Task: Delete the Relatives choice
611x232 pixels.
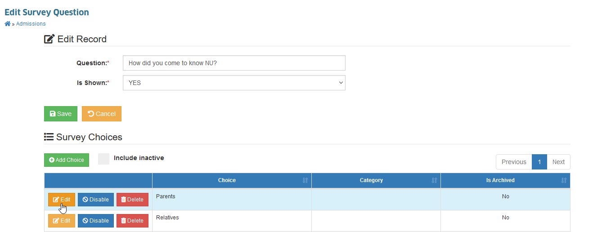Action: (x=132, y=221)
